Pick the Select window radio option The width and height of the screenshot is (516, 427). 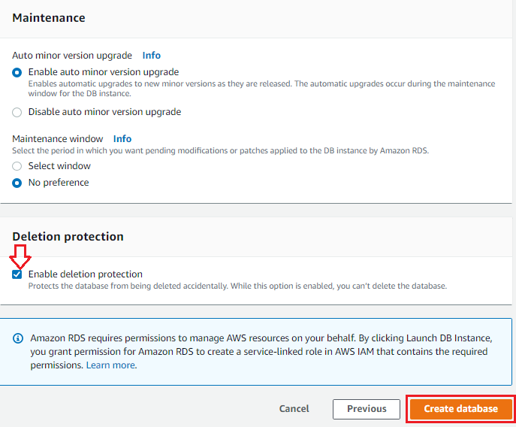tap(17, 166)
